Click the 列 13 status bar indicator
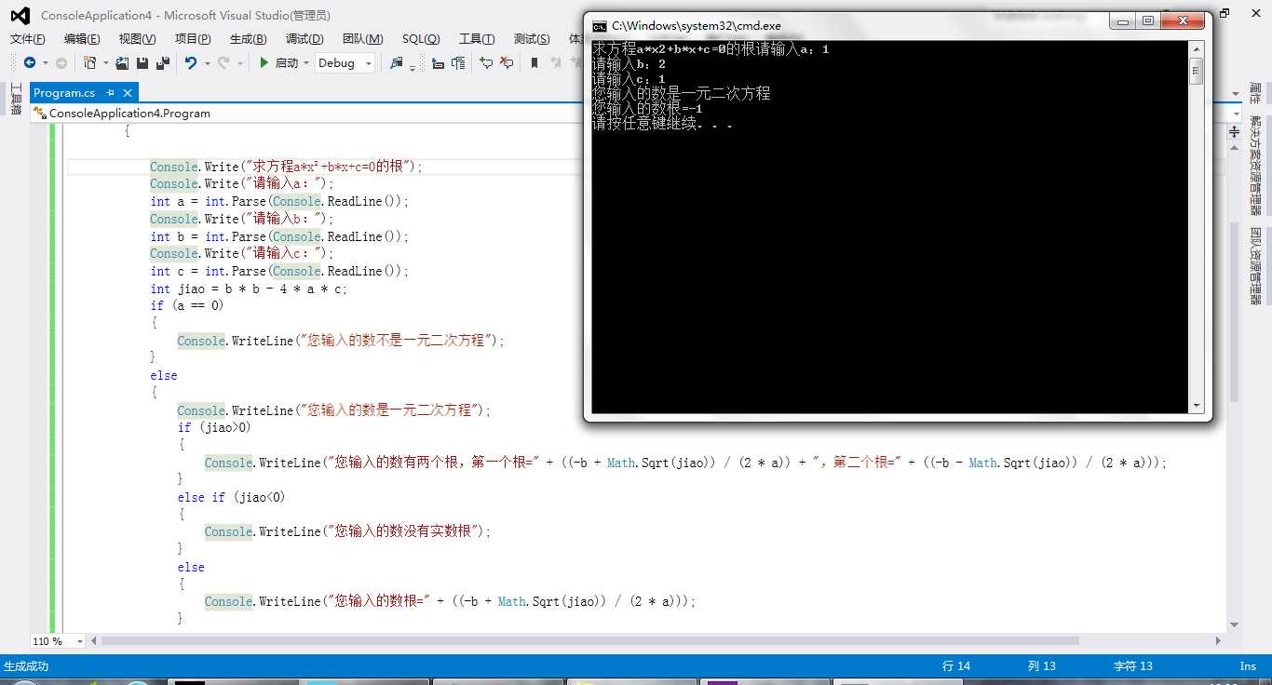The image size is (1272, 685). coord(1042,666)
